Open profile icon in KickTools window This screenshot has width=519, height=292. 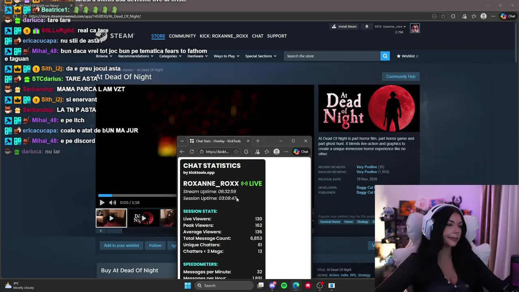277,152
